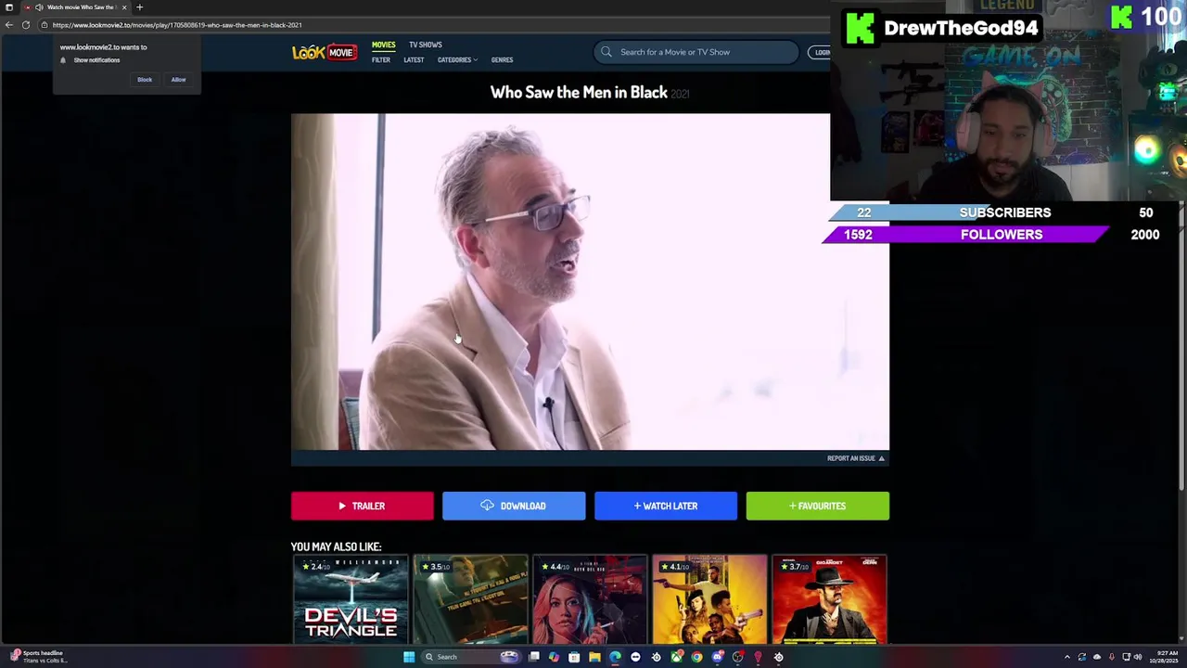The width and height of the screenshot is (1187, 668).
Task: Open Discord from the taskbar
Action: [717, 657]
